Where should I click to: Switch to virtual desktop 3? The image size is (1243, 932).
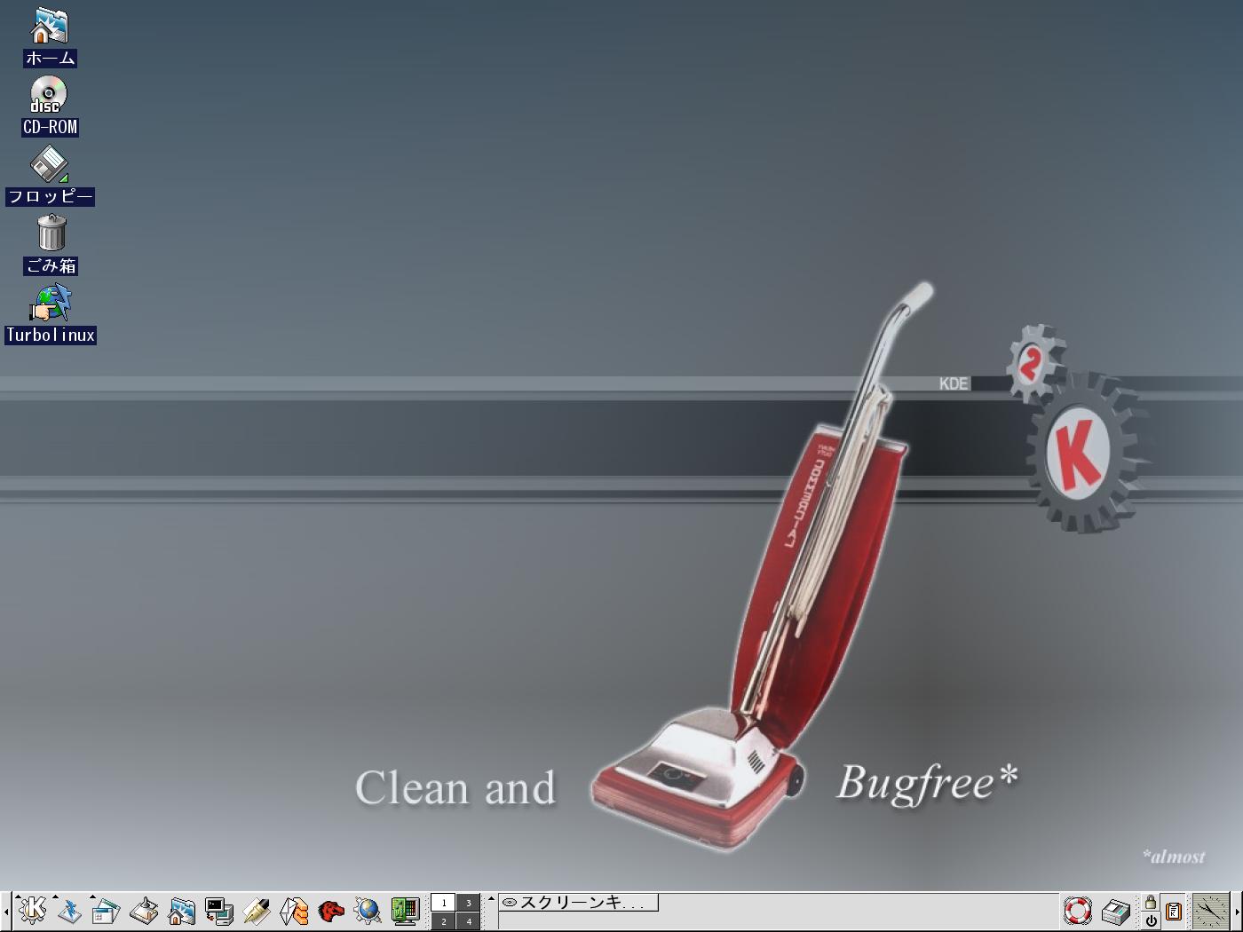(469, 902)
